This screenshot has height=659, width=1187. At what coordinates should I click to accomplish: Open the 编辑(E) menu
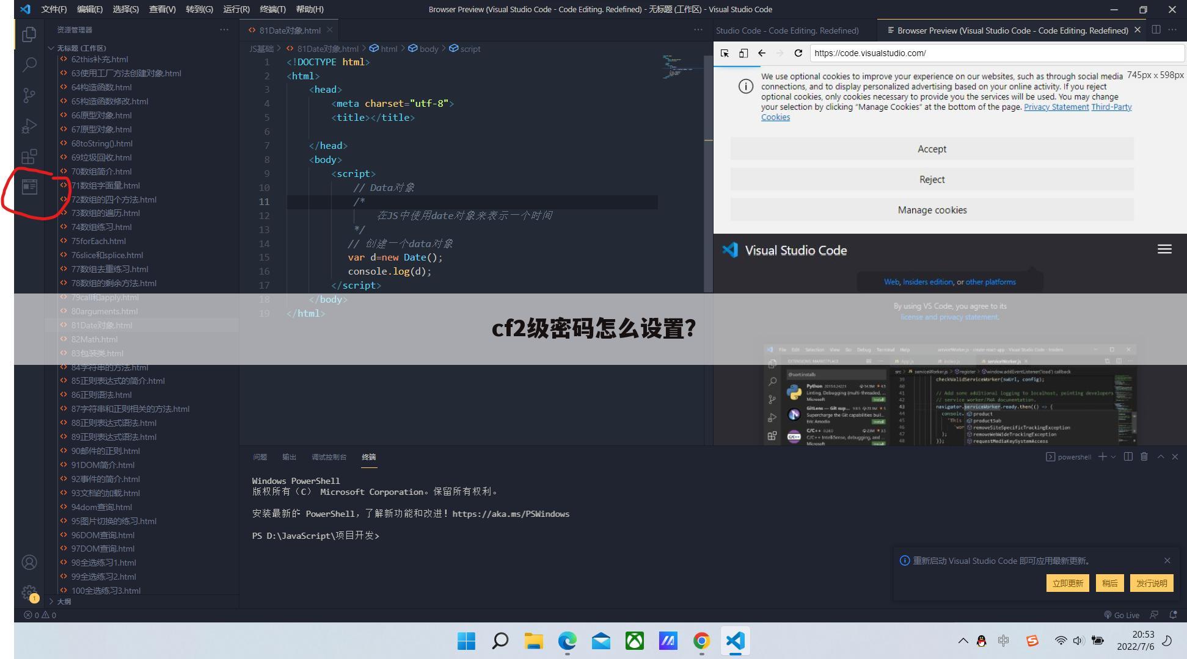[90, 9]
